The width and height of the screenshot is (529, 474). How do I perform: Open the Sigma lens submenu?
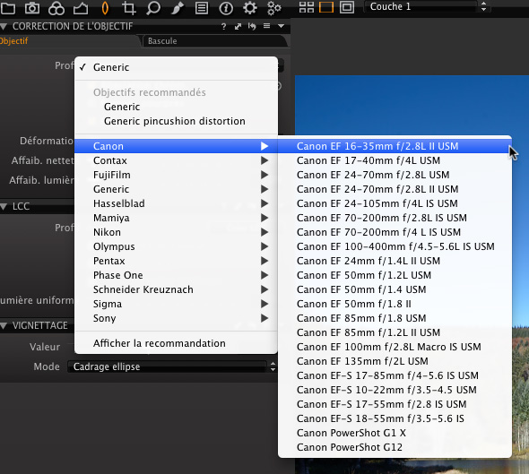(176, 304)
